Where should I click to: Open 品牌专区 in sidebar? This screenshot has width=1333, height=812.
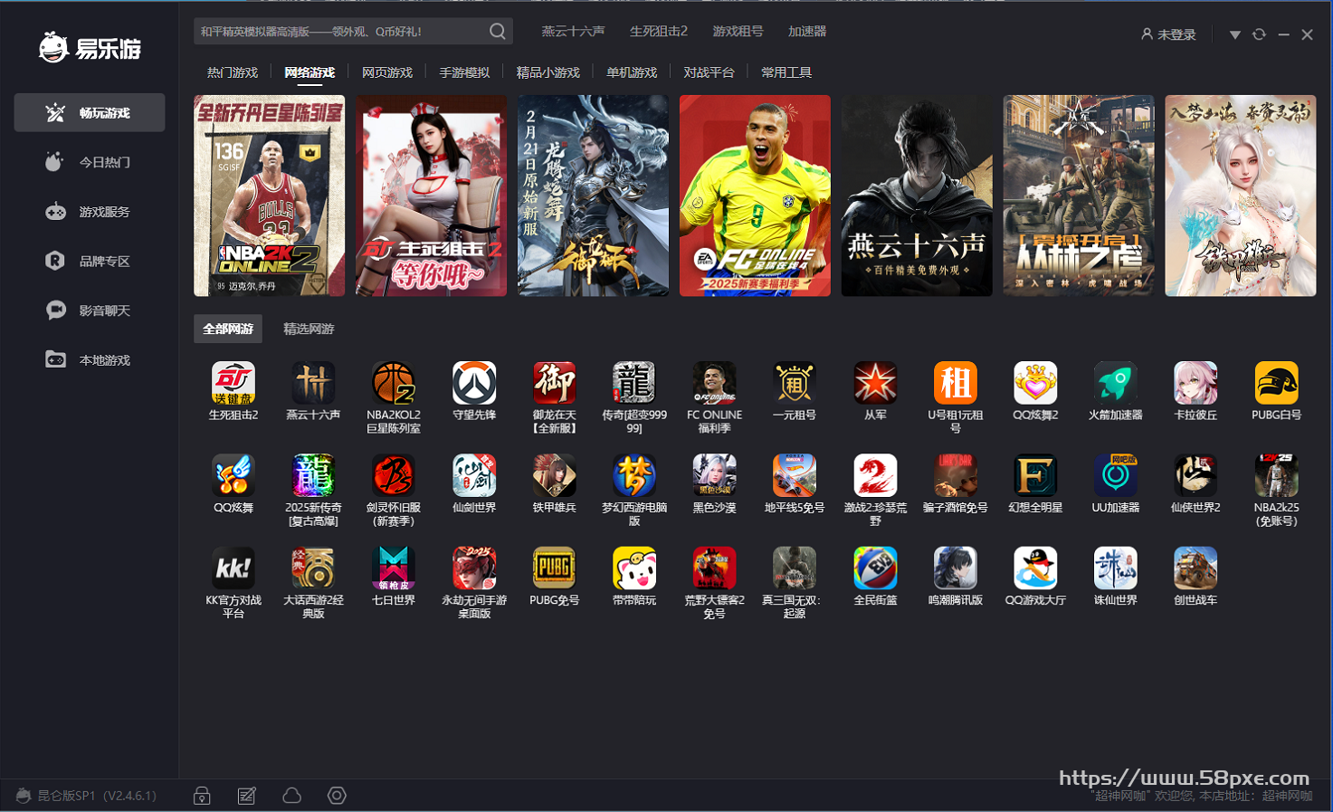(x=90, y=261)
